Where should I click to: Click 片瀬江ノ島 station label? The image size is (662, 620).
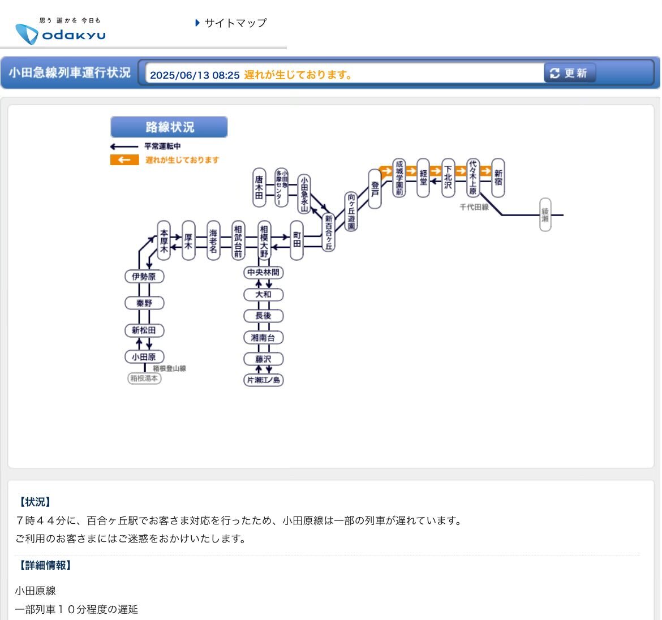pyautogui.click(x=264, y=380)
